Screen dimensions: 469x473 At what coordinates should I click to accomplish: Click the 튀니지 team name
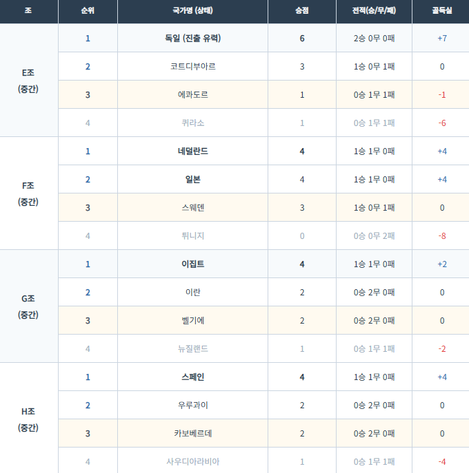click(193, 236)
